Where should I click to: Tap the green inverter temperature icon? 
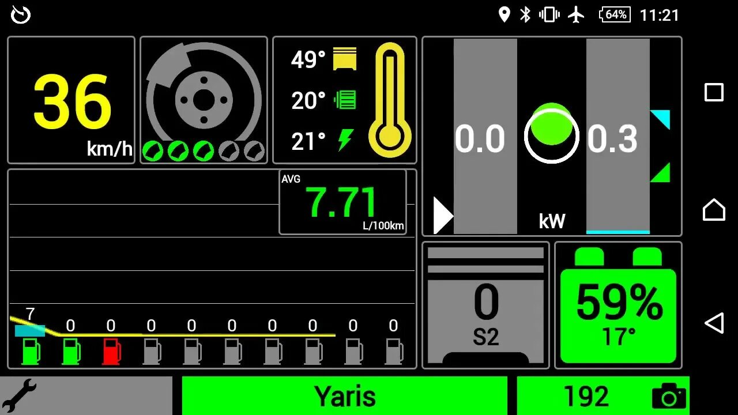[345, 100]
